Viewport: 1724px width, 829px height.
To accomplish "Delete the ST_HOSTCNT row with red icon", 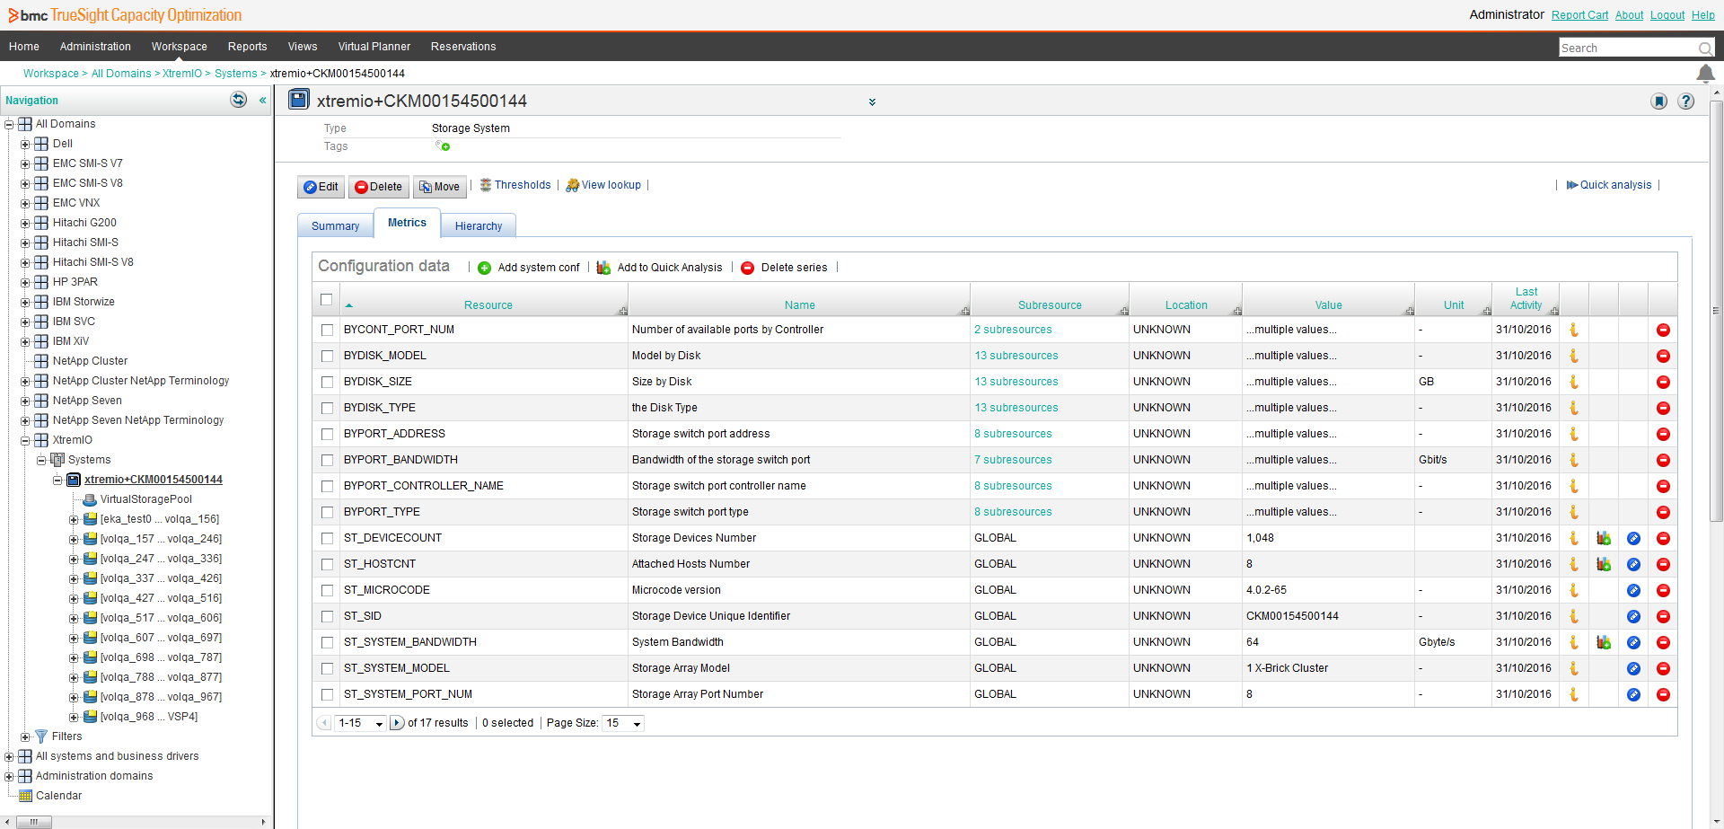I will point(1663,565).
